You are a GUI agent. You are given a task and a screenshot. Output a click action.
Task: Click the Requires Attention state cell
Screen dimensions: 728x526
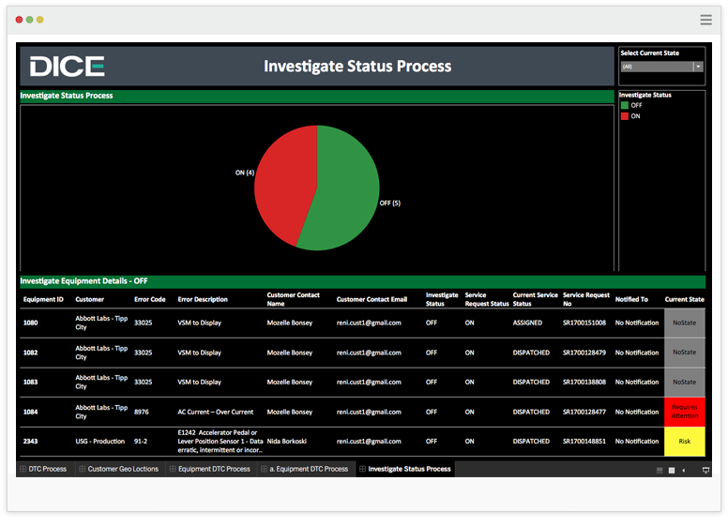click(x=684, y=412)
